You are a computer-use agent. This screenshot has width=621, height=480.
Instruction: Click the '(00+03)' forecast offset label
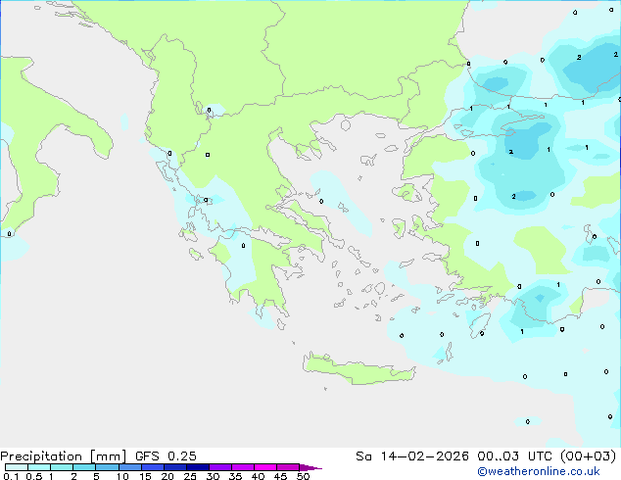[589, 456]
